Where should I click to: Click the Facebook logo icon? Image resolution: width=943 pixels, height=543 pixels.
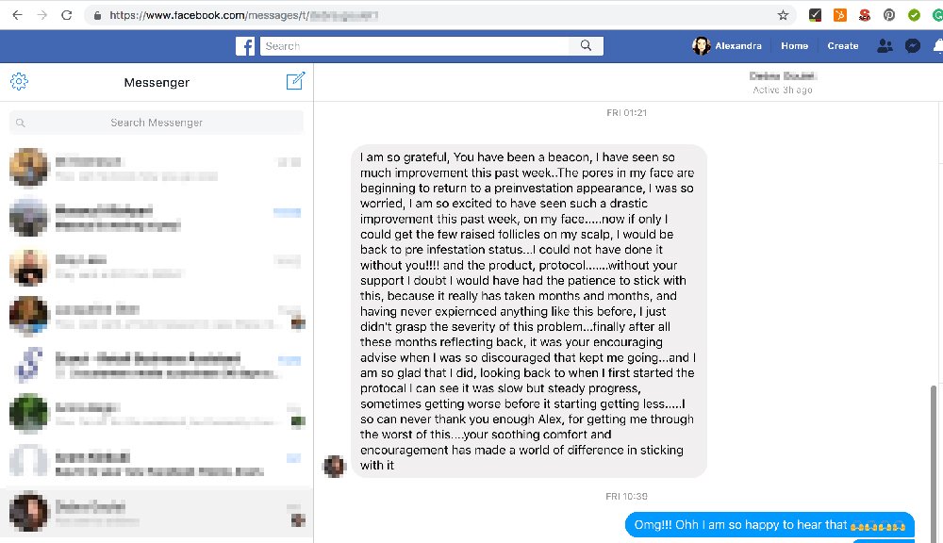[245, 46]
